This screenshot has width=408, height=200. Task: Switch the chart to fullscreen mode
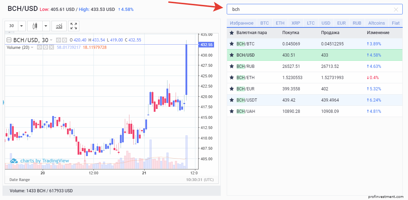[74, 26]
